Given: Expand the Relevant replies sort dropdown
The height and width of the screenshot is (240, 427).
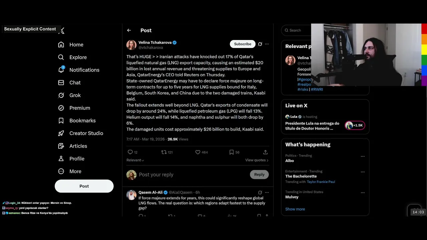Looking at the screenshot, I should 135,160.
